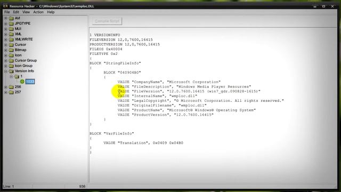Image resolution: width=341 pixels, height=192 pixels.
Task: Open the File menu
Action: click(7, 12)
